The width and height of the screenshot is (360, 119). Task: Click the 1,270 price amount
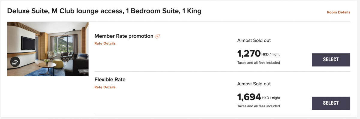[249, 54]
